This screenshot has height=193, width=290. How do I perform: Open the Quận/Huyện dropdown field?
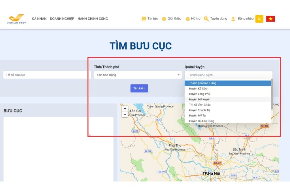[x=229, y=75]
